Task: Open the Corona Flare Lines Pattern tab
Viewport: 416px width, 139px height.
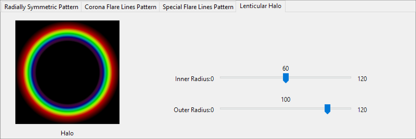Action: click(120, 7)
